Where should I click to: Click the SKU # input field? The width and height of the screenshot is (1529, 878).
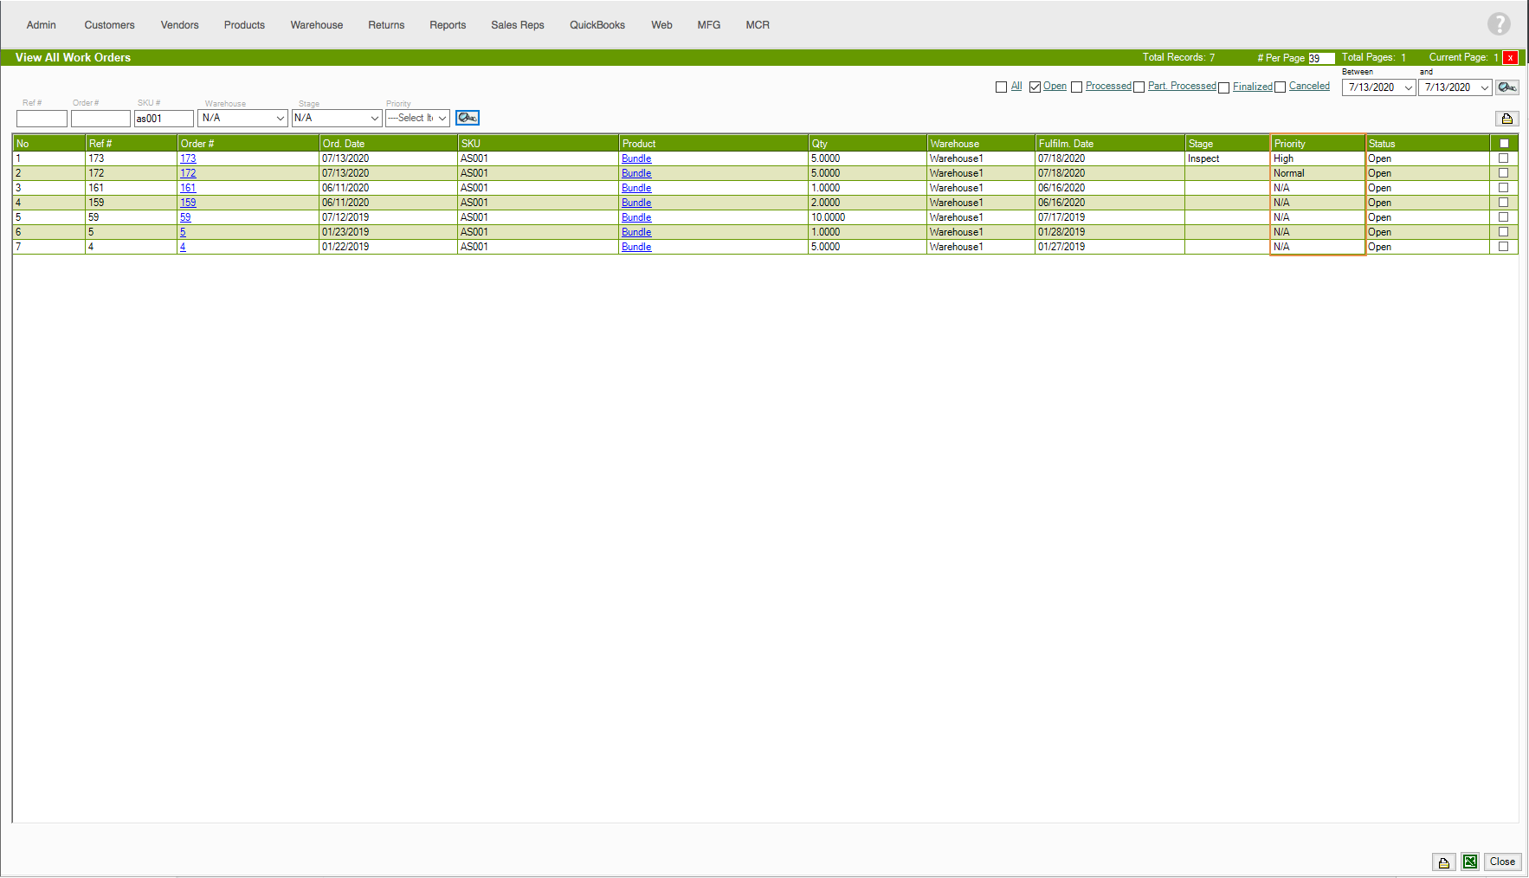164,119
